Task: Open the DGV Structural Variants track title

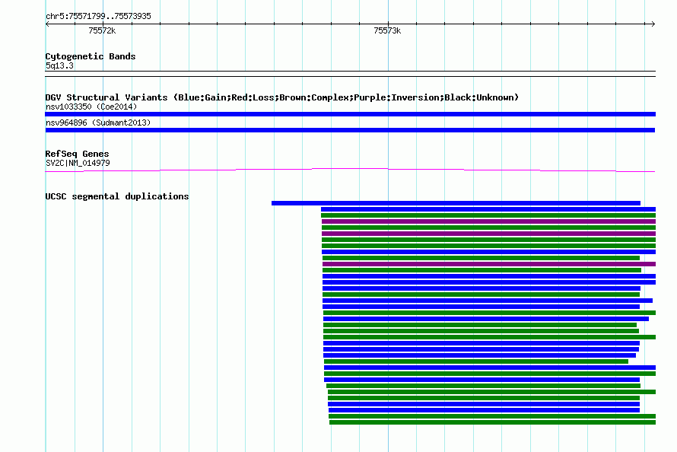Action: 282,97
